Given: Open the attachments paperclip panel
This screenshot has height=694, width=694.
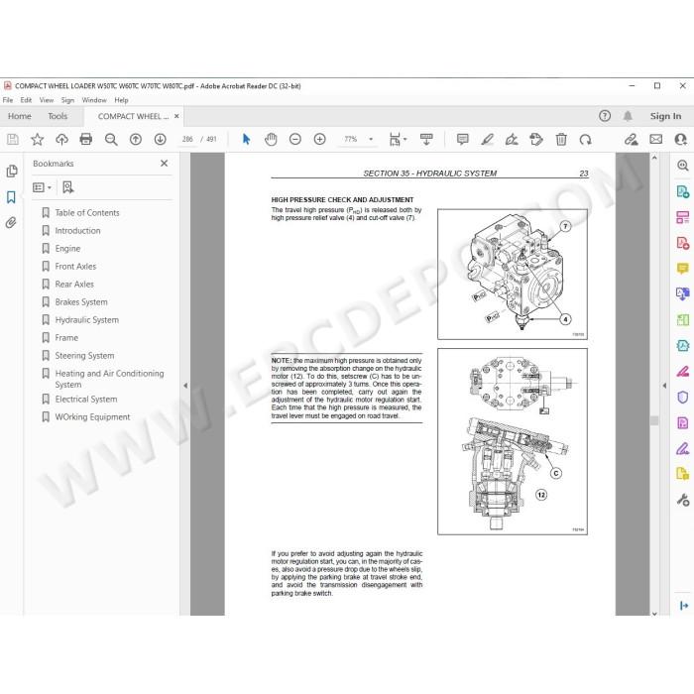Looking at the screenshot, I should tap(11, 222).
